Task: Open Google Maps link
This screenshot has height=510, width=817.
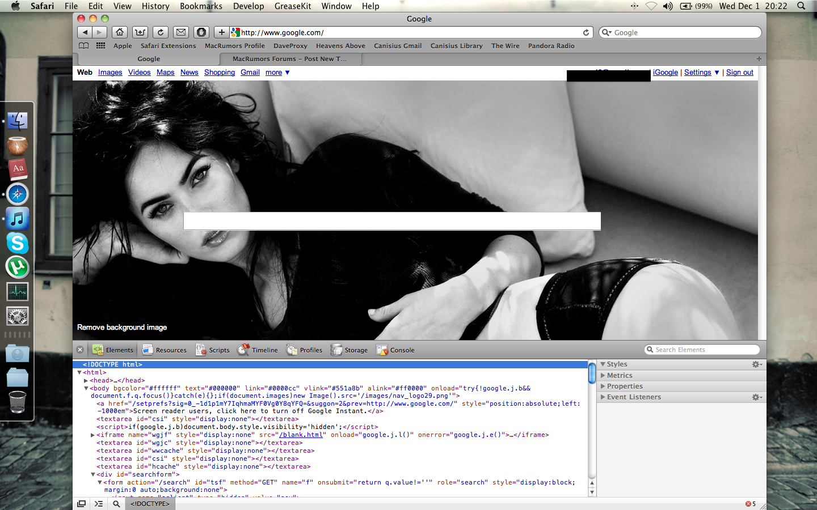Action: (x=166, y=73)
